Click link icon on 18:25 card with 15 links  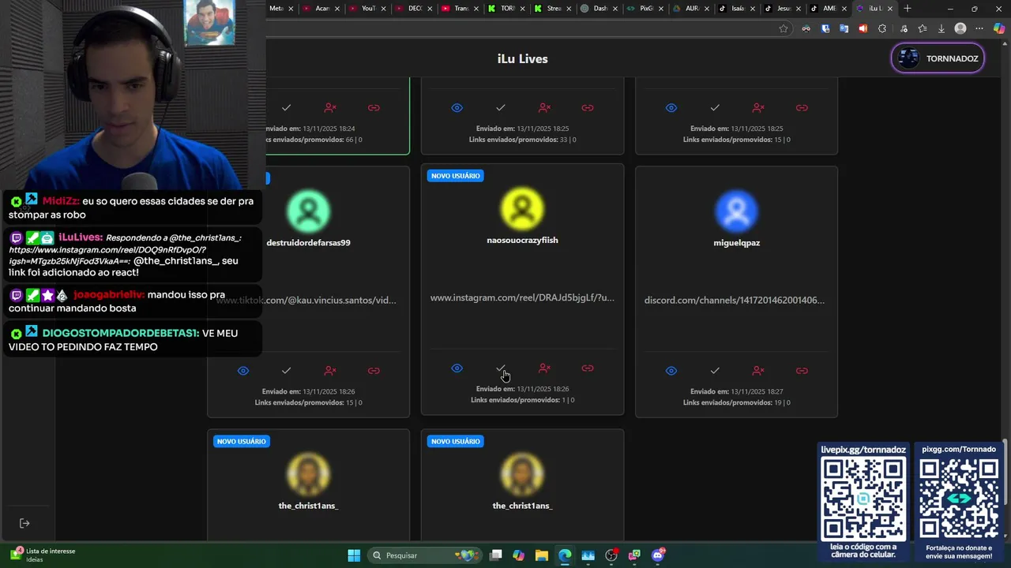(802, 107)
